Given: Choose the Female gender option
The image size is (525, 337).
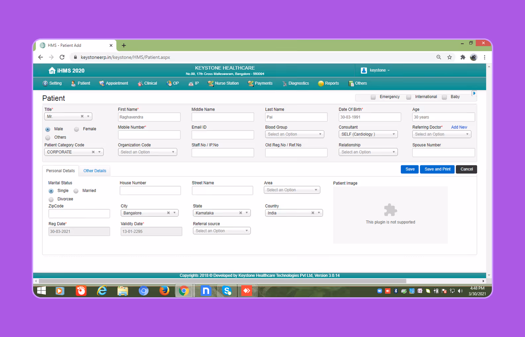Looking at the screenshot, I should (77, 129).
